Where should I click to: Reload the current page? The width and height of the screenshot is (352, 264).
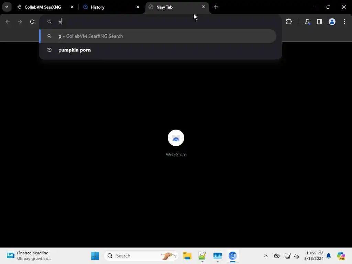coord(32,22)
